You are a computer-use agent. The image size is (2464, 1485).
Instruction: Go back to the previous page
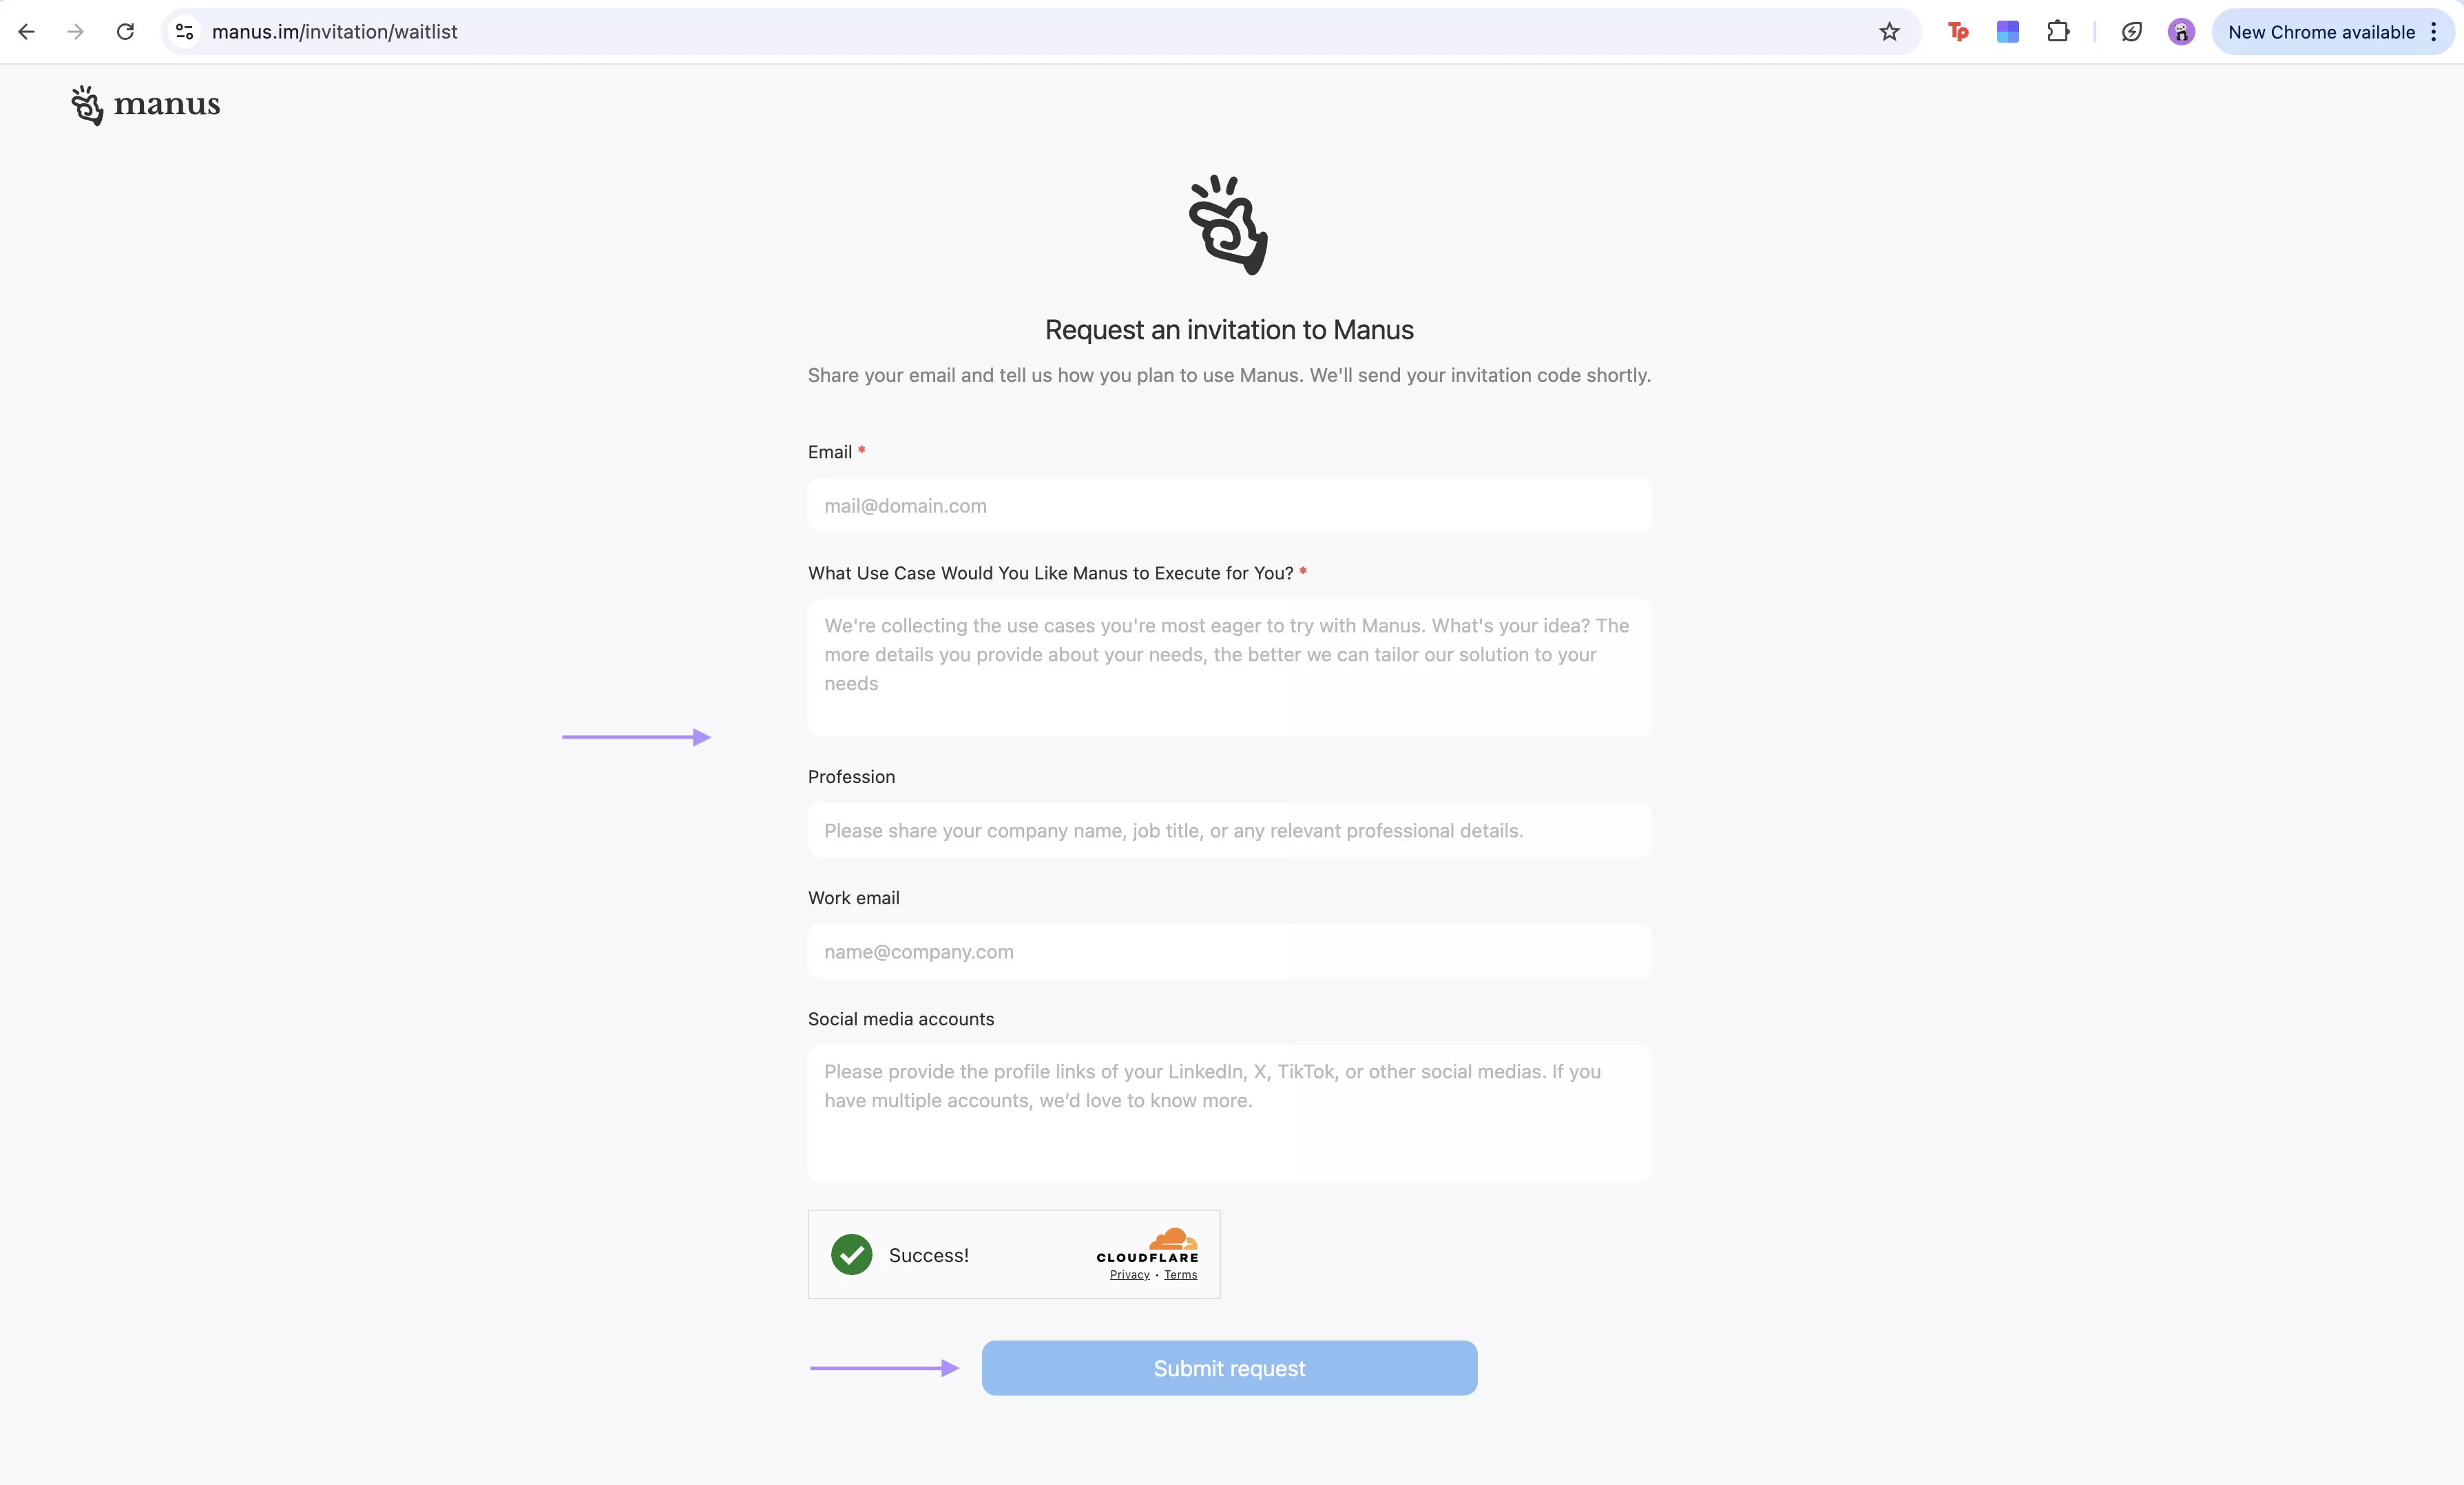coord(26,31)
